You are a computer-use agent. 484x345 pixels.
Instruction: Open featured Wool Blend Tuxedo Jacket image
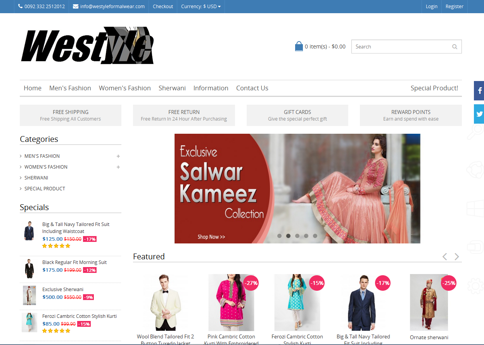(166, 303)
